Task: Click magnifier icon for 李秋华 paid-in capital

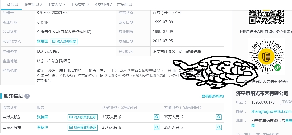Action: (x=219, y=127)
